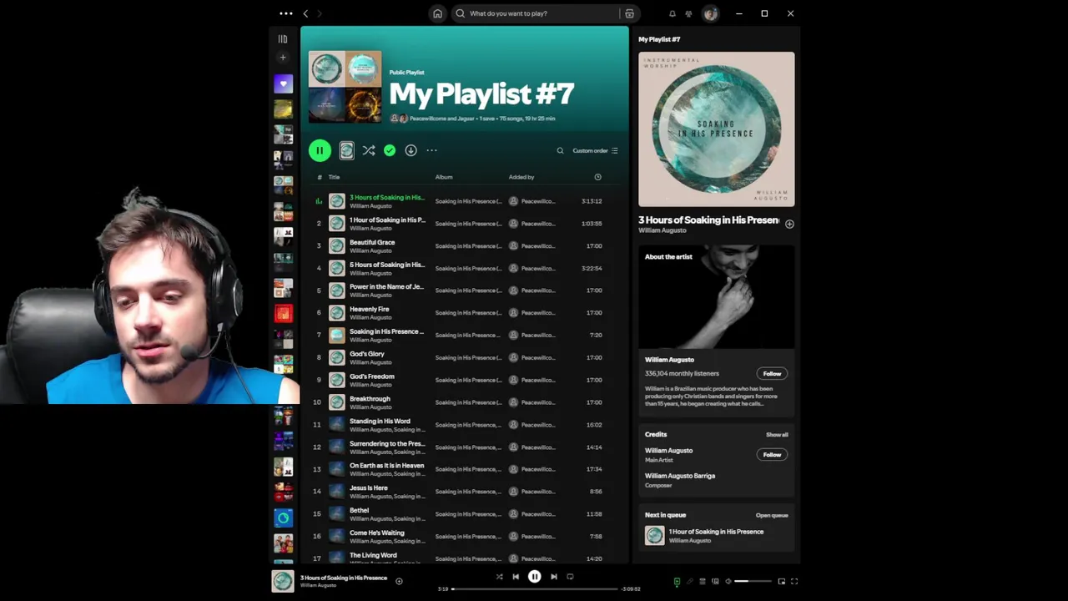Enter full screen player

pos(794,582)
